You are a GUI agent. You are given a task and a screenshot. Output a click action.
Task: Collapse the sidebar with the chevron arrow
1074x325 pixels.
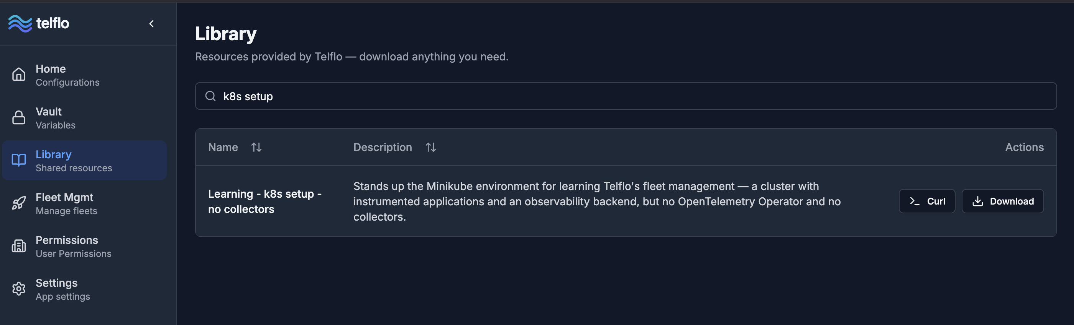click(152, 24)
